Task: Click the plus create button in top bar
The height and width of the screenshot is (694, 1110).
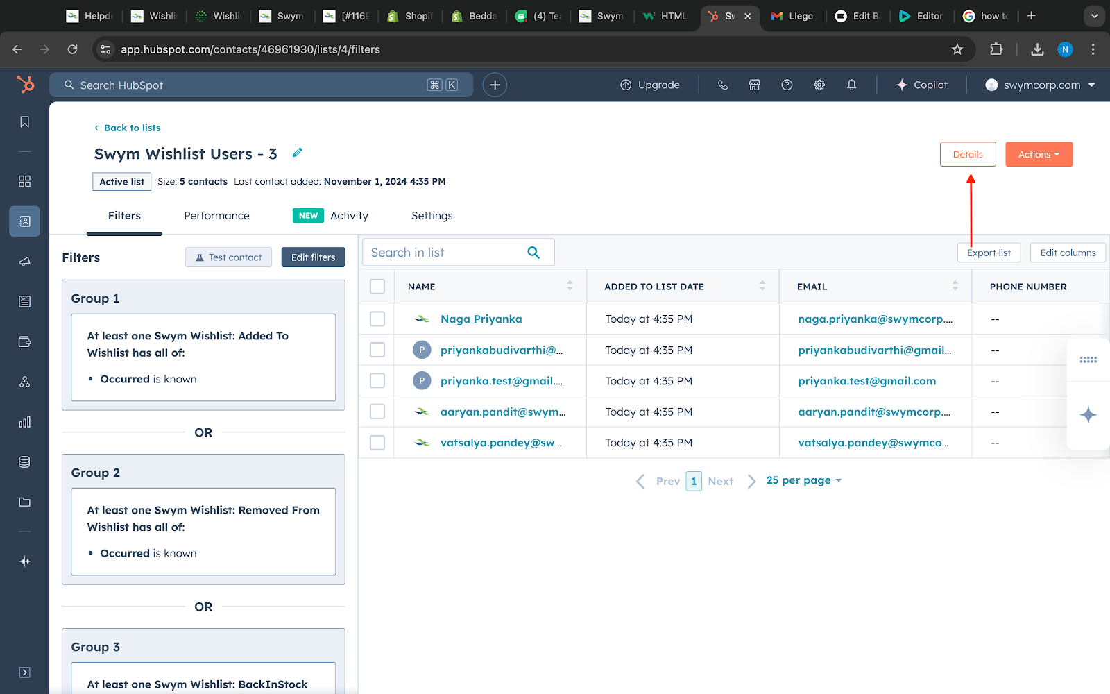Action: [x=495, y=85]
